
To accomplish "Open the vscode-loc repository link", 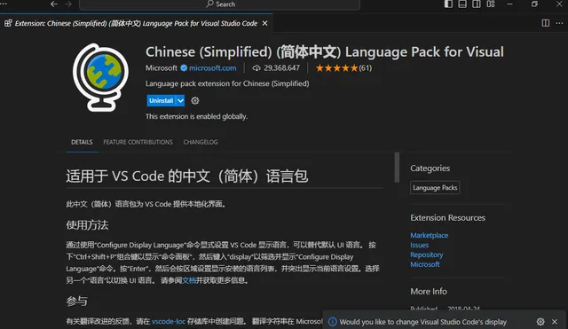I will click(x=169, y=321).
